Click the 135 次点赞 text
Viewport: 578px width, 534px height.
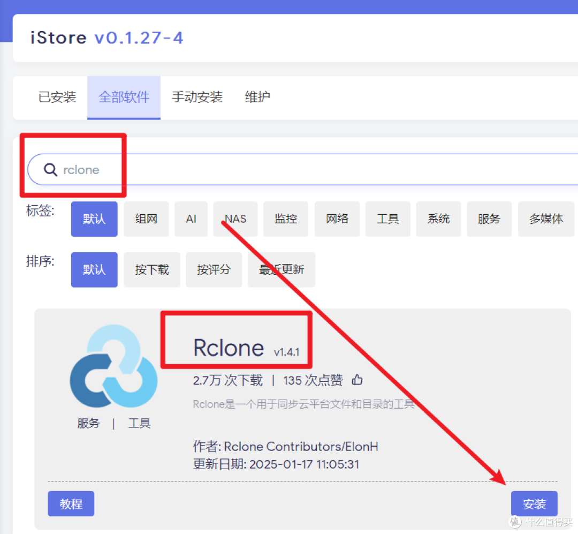(313, 380)
